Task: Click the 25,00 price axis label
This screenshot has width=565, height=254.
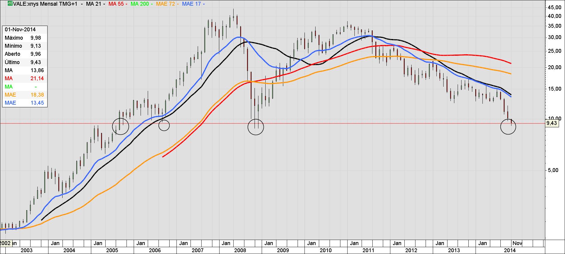Action: click(554, 51)
